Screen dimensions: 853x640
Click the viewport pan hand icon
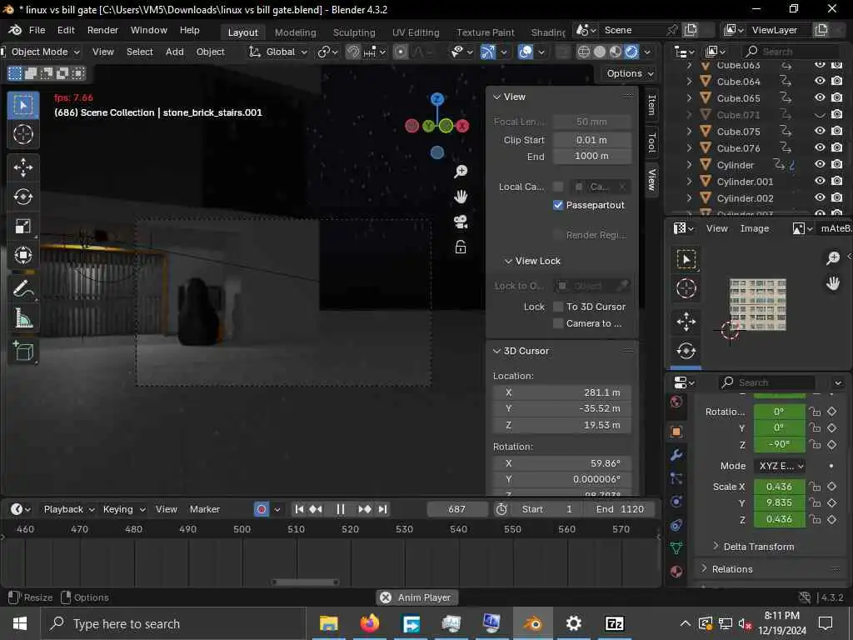click(460, 197)
